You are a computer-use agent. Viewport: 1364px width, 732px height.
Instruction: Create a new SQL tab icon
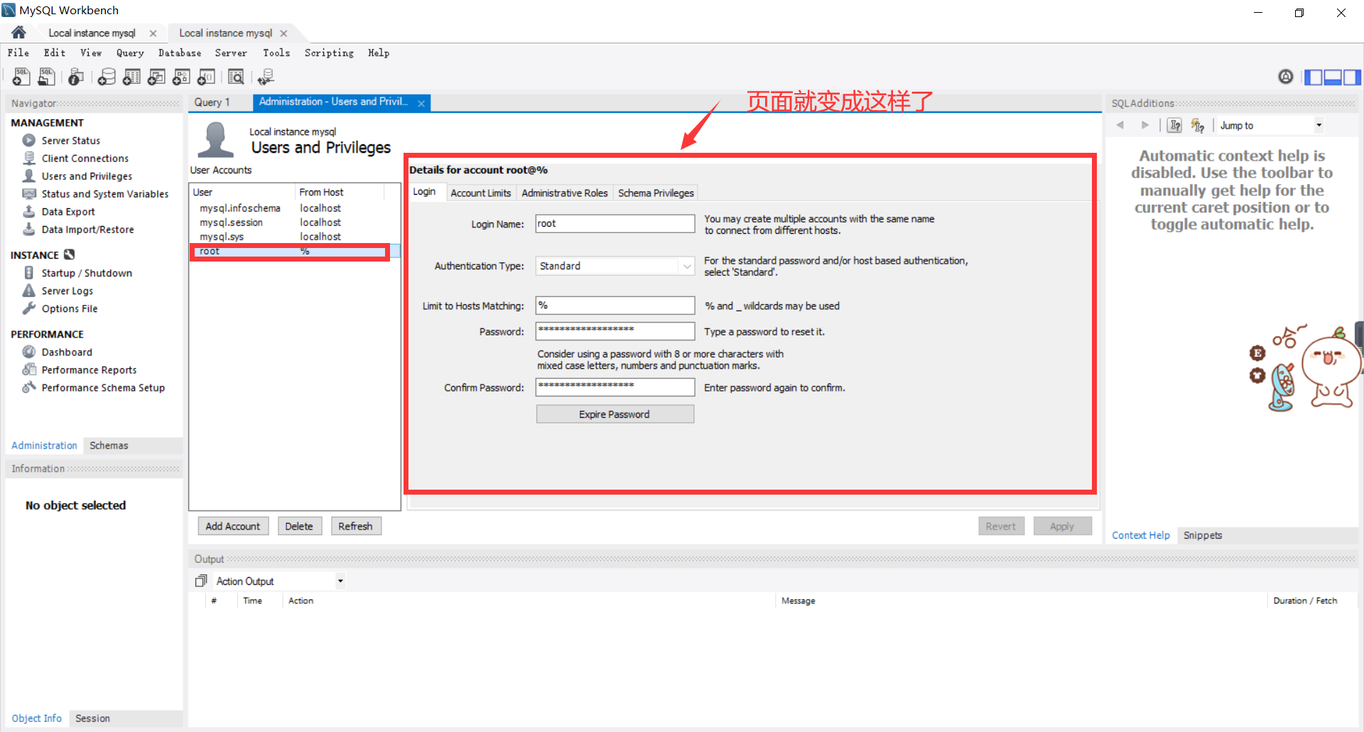pyautogui.click(x=21, y=77)
